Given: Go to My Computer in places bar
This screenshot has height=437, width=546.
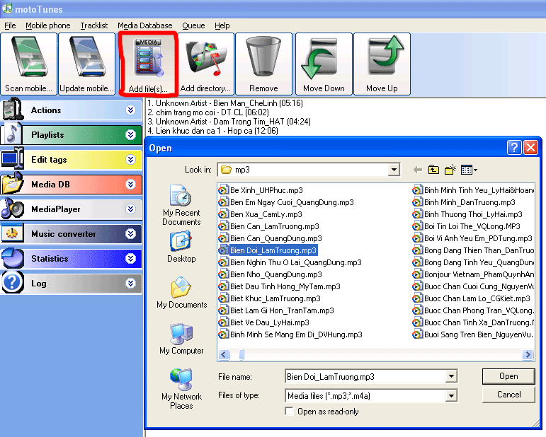Looking at the screenshot, I should coord(181,339).
